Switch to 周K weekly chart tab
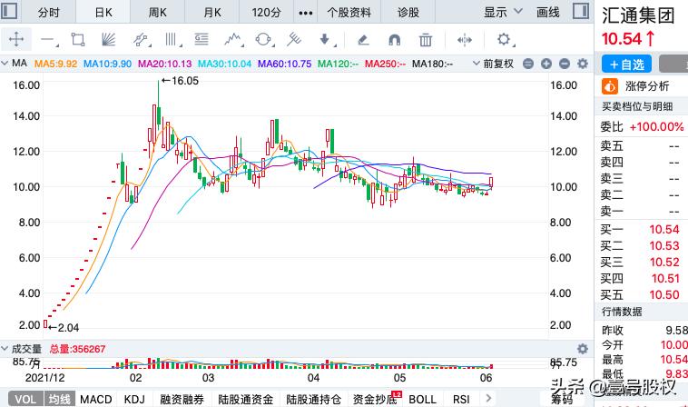The image size is (688, 407). tap(157, 12)
